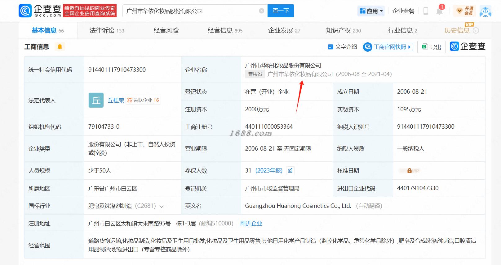Screen dimensions: 501x265
Task: Click the 企查查 logo beside export button
Action: [x=468, y=47]
